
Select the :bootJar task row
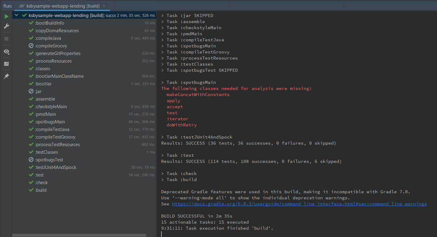[x=84, y=84]
